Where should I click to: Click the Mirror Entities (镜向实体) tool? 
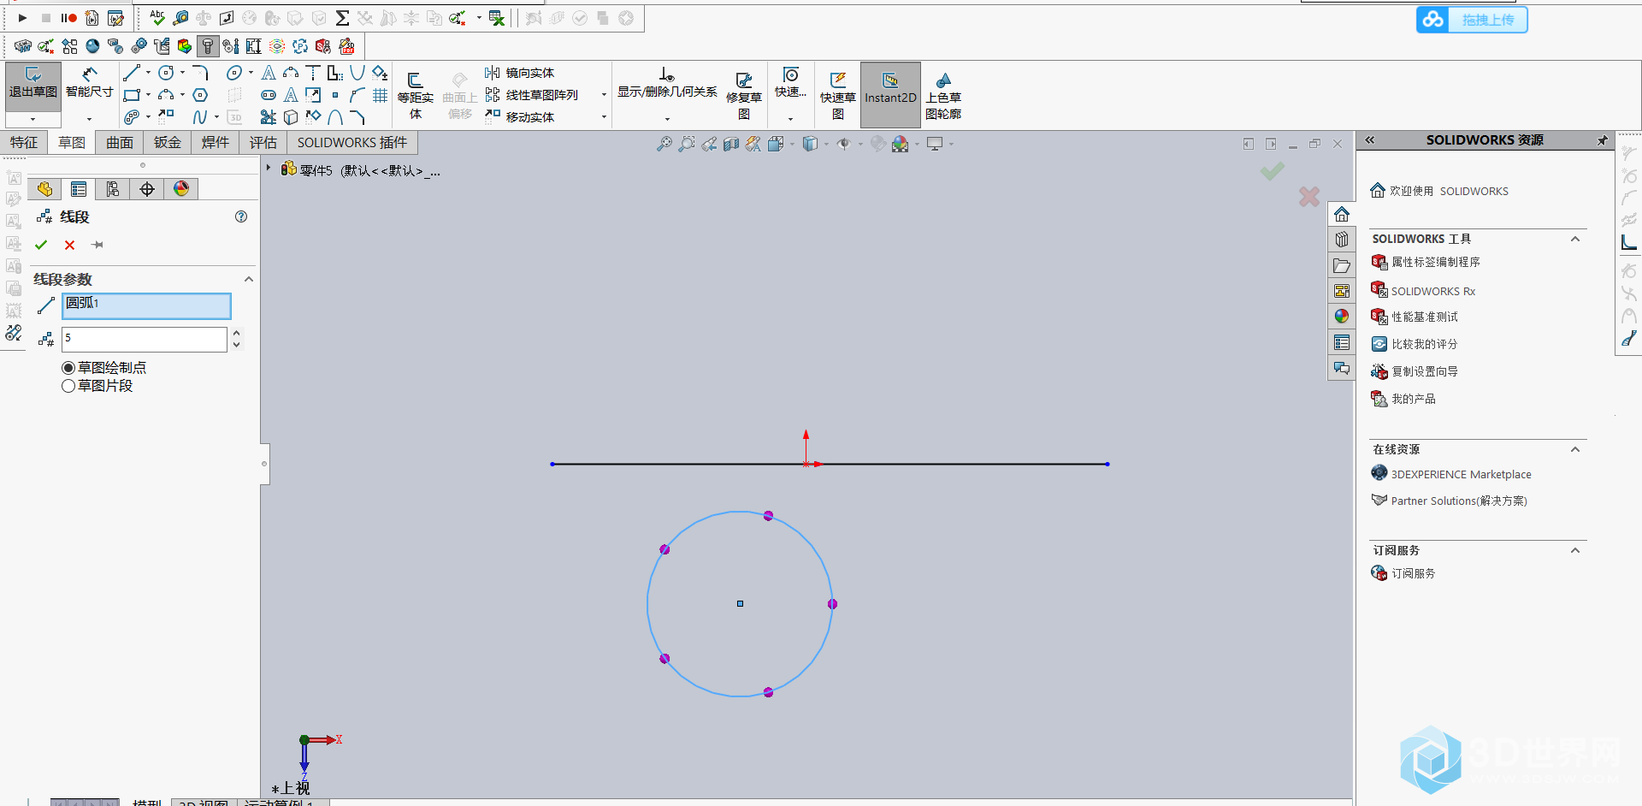point(520,73)
